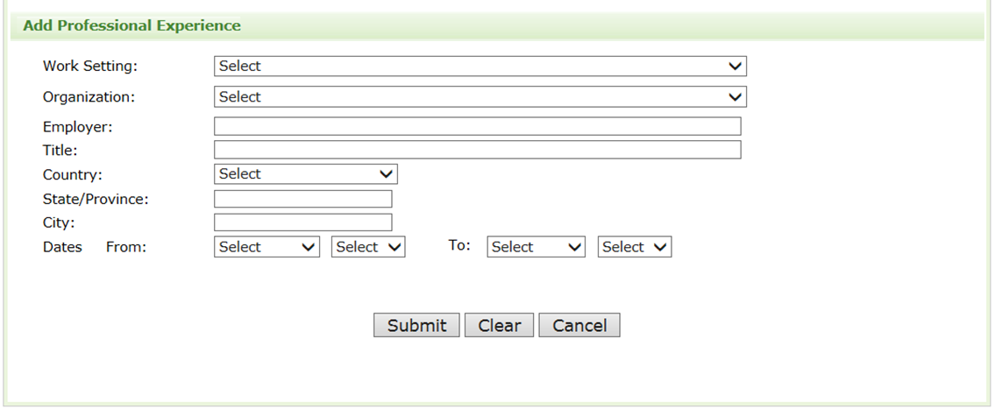Viewport: 995px width, 416px height.
Task: Click the Work Setting label
Action: tap(90, 66)
